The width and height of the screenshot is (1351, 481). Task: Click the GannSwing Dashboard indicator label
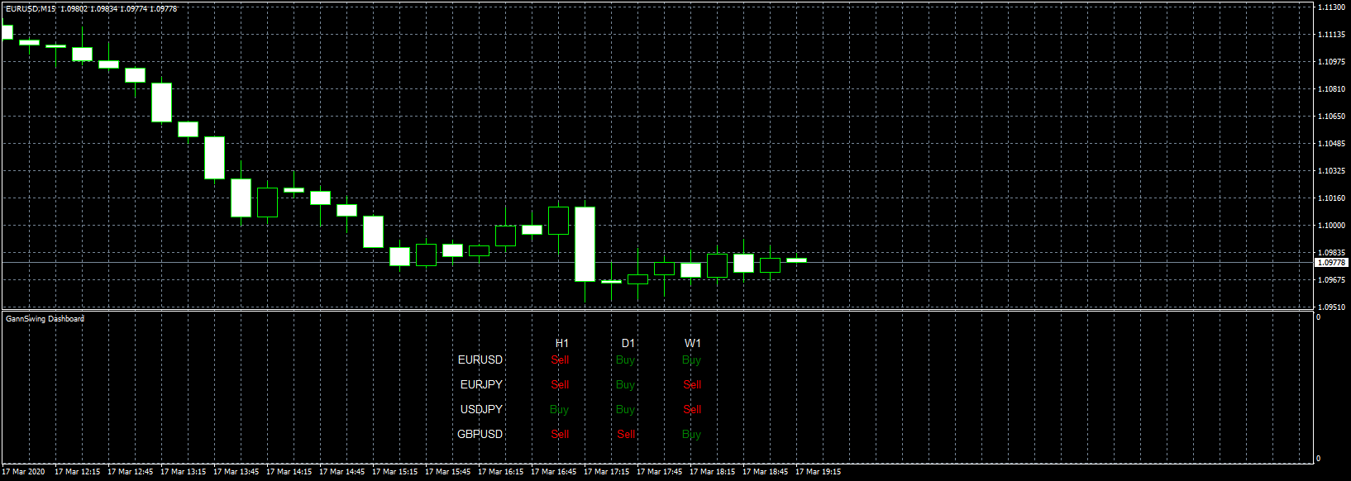[x=45, y=319]
